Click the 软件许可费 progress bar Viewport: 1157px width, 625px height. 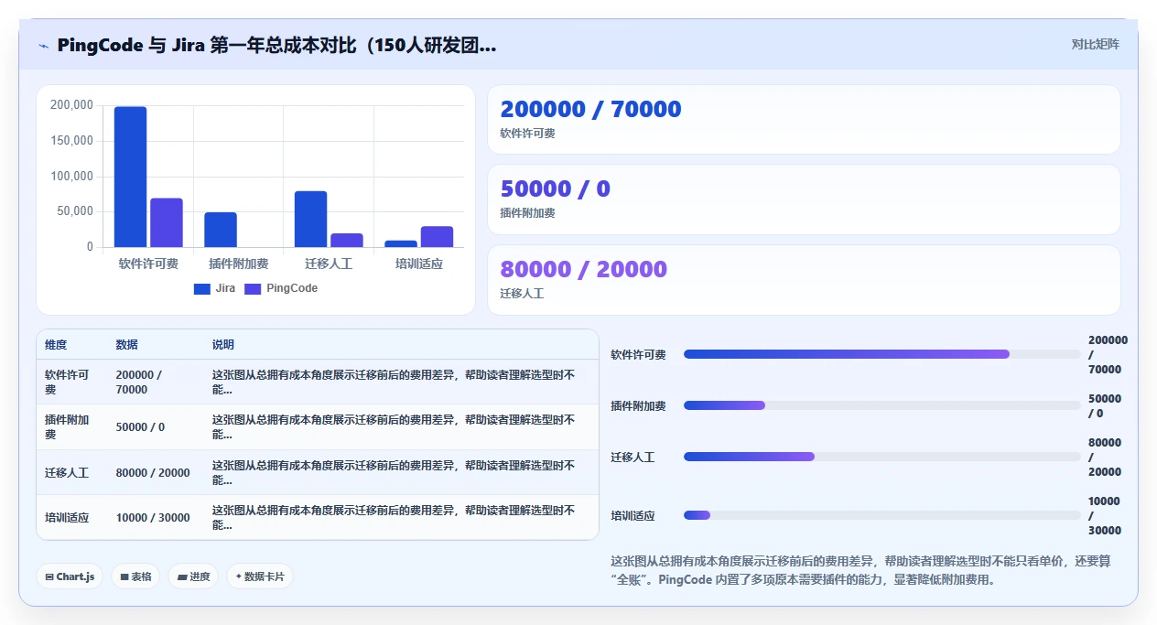pos(882,354)
